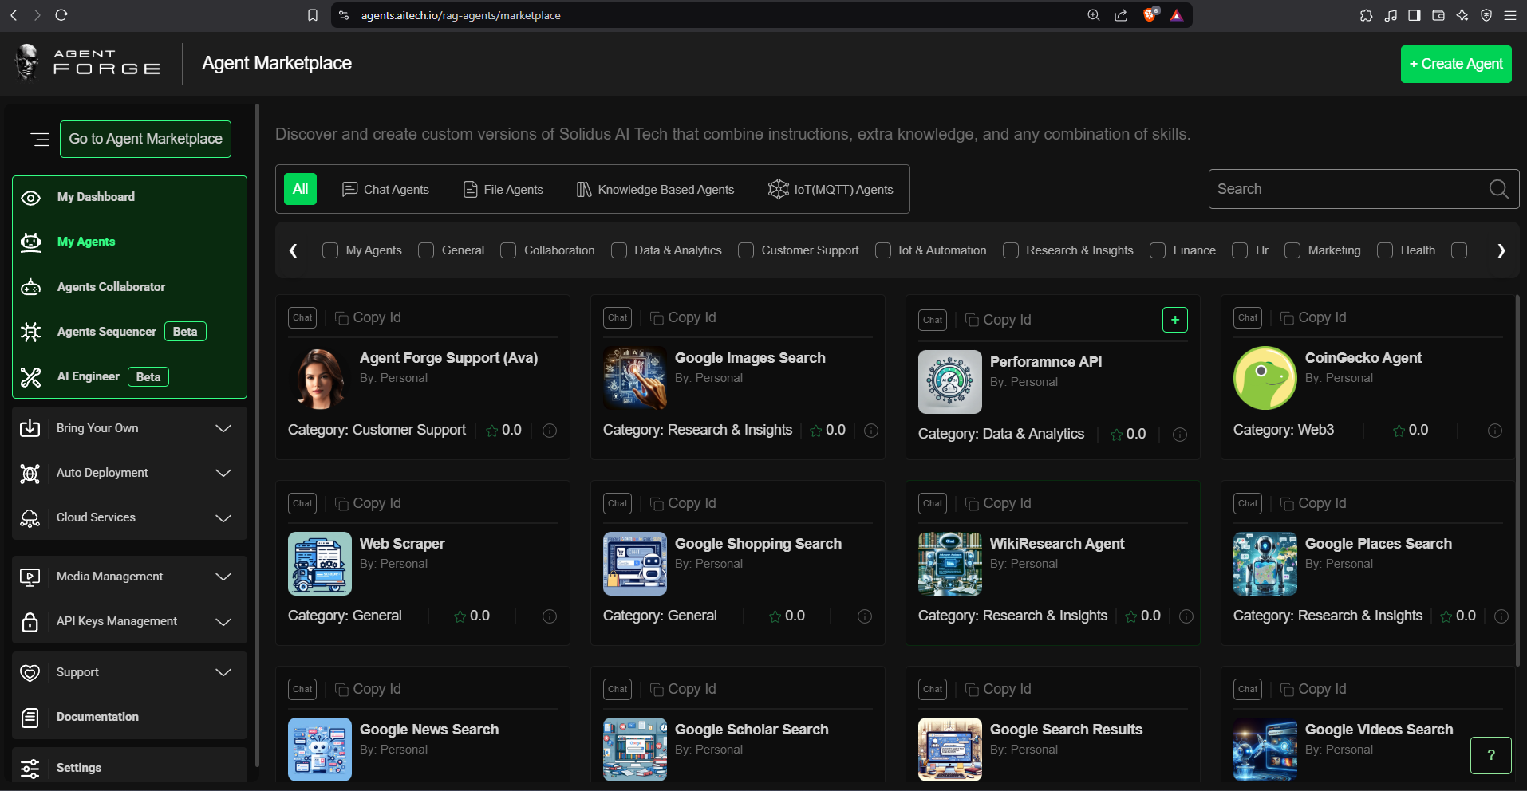The height and width of the screenshot is (791, 1527).
Task: Click info icon on CoinGecko Agent card
Action: (1495, 431)
